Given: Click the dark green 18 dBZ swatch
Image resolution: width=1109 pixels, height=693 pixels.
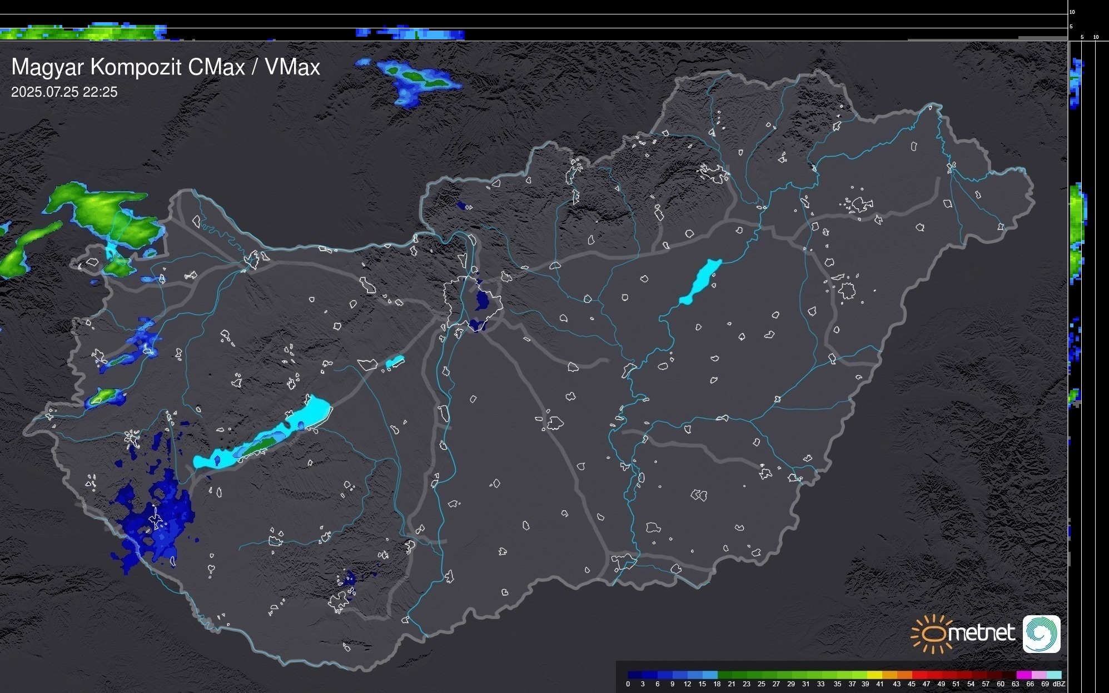Looking at the screenshot, I should [x=724, y=675].
